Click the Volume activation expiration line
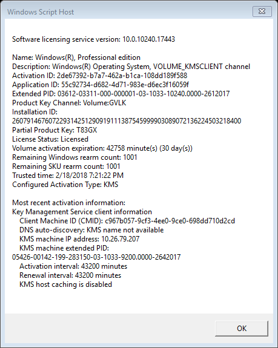 click(x=102, y=148)
